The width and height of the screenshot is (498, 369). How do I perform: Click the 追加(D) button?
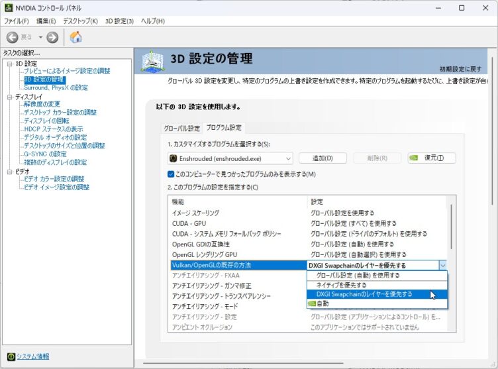323,158
